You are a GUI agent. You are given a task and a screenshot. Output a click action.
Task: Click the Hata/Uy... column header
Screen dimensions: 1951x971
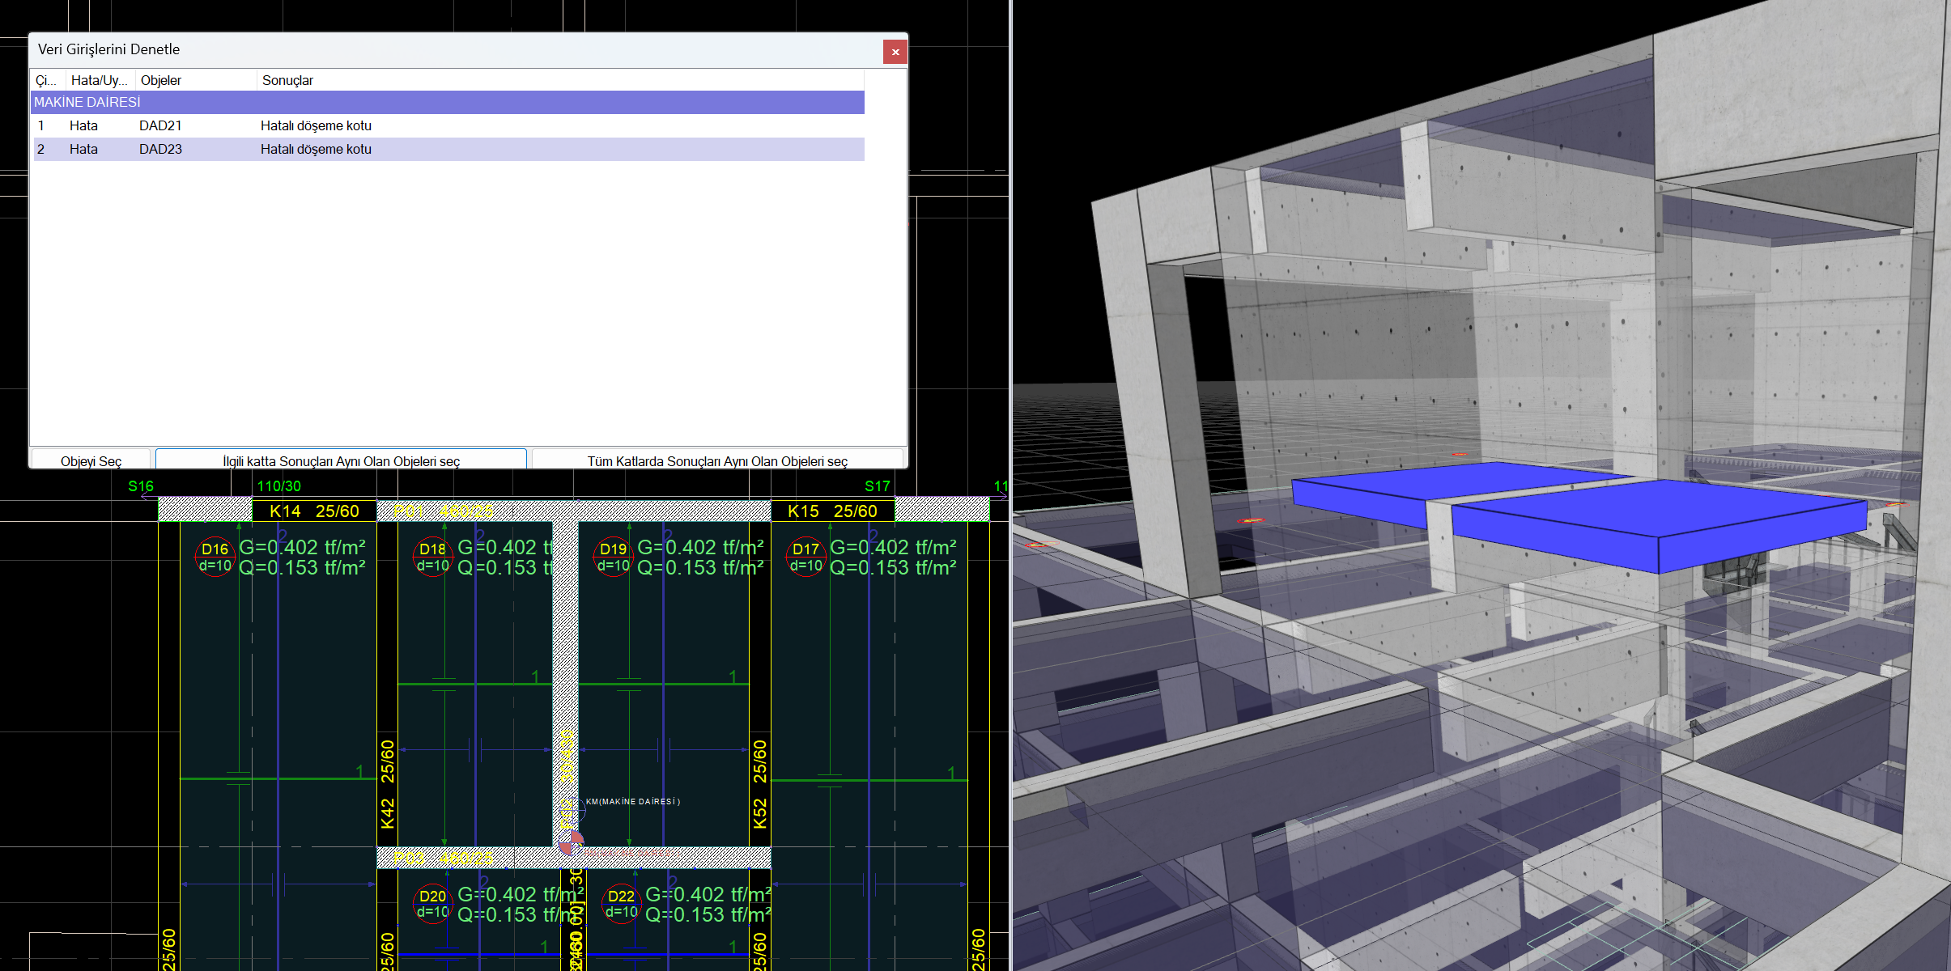click(x=99, y=80)
